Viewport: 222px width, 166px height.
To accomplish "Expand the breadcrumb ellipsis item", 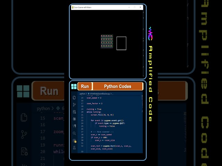I will coord(113,94).
